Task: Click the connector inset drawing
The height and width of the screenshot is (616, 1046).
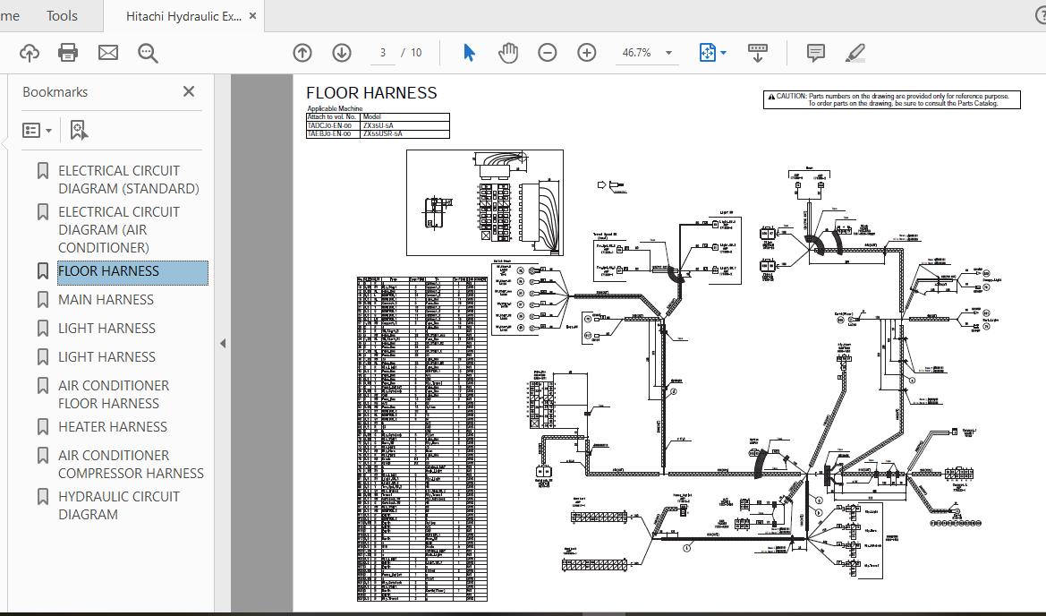Action: pyautogui.click(x=485, y=203)
